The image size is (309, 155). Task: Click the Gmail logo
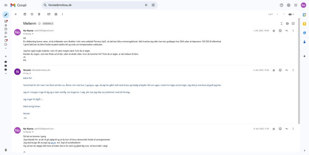click(19, 5)
